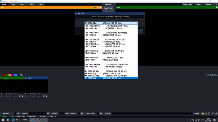
Task: Select HD 1080 50i format
Action: 111,35
